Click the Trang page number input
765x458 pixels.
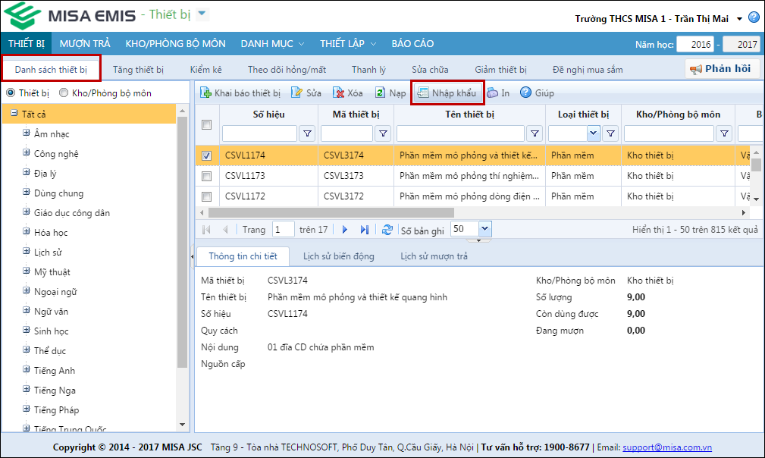[284, 229]
